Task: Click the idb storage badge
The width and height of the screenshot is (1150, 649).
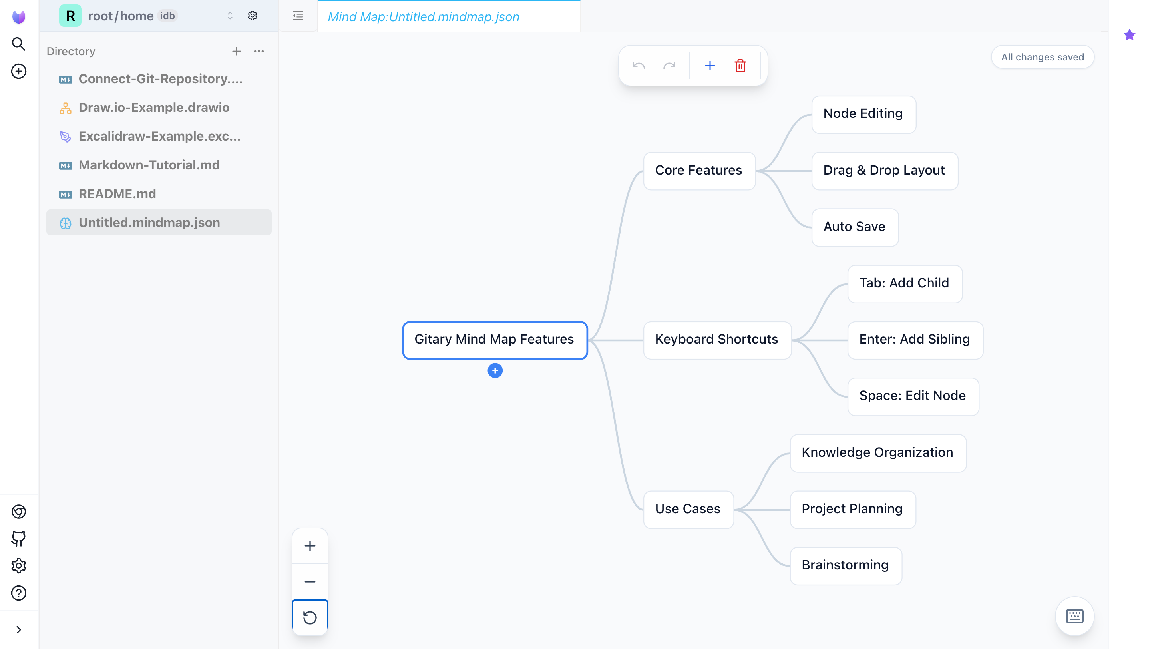Action: click(167, 16)
